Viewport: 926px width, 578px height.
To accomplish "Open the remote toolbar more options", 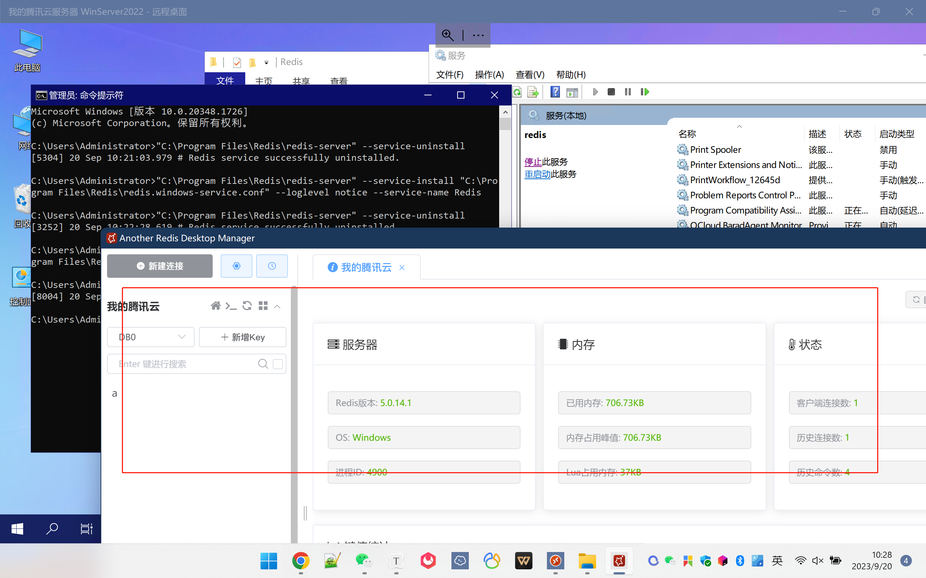I will (x=478, y=35).
